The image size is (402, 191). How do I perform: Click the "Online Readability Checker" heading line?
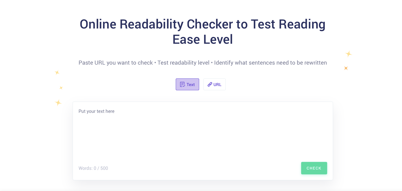202,24
